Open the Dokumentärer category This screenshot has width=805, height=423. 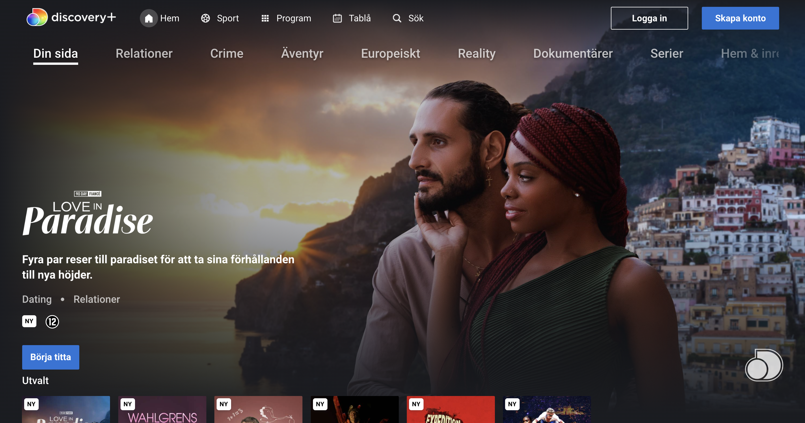pos(573,54)
